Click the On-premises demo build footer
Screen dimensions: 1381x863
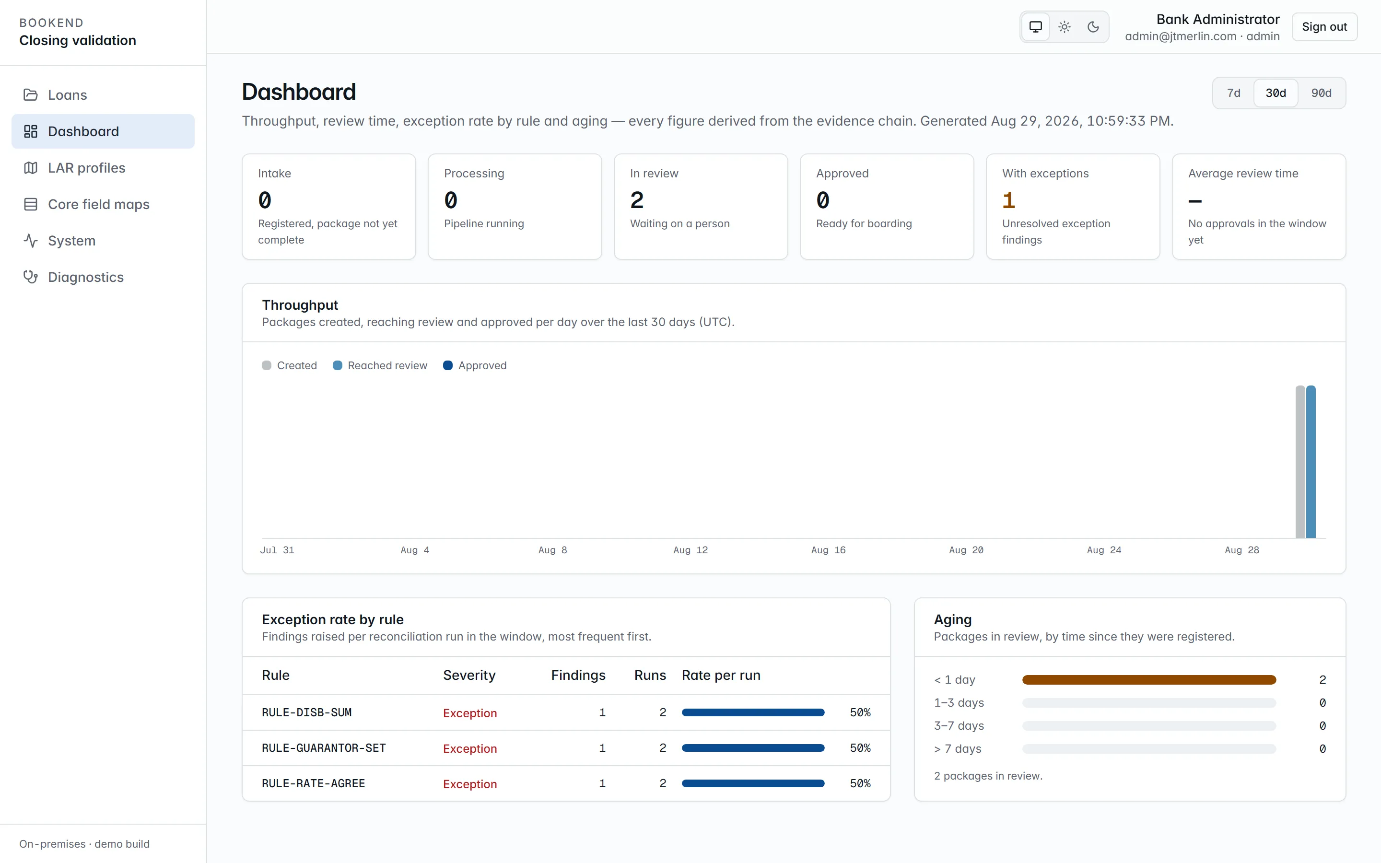[84, 844]
